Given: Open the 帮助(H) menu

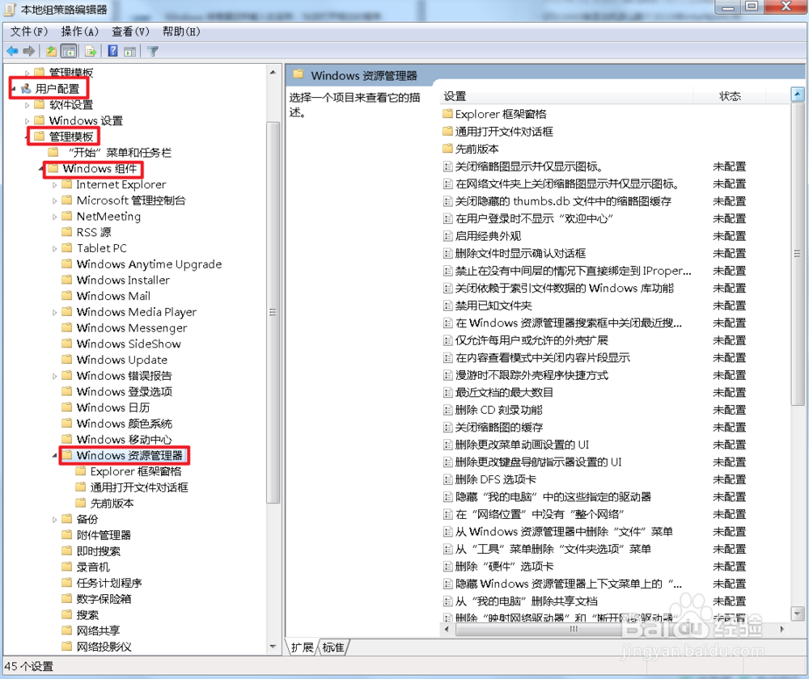Looking at the screenshot, I should 181,32.
